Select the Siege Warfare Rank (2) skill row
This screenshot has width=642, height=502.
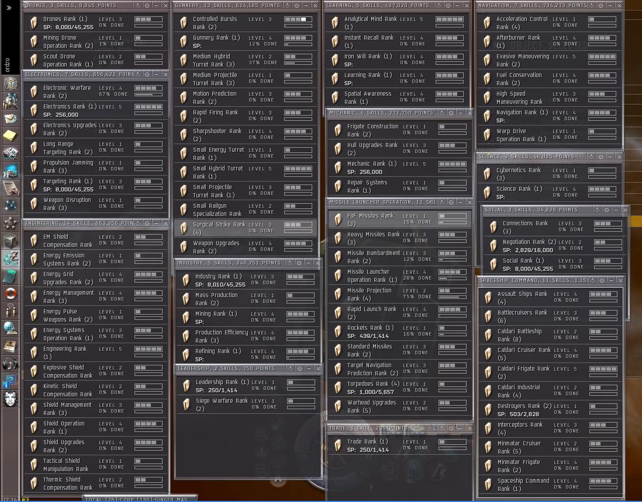pos(248,405)
